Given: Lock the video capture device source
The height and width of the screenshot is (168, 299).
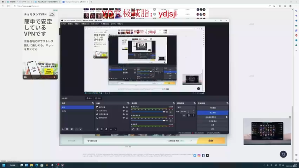Looking at the screenshot, I should pos(127,114).
